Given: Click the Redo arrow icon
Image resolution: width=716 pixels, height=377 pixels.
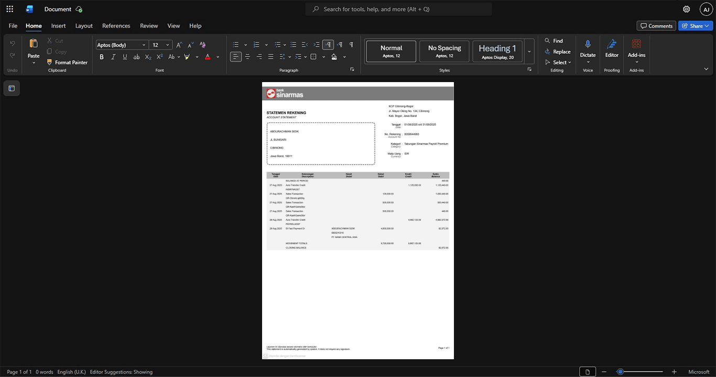Looking at the screenshot, I should pyautogui.click(x=13, y=55).
